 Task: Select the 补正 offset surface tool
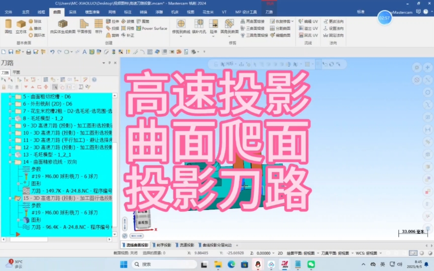point(128,35)
